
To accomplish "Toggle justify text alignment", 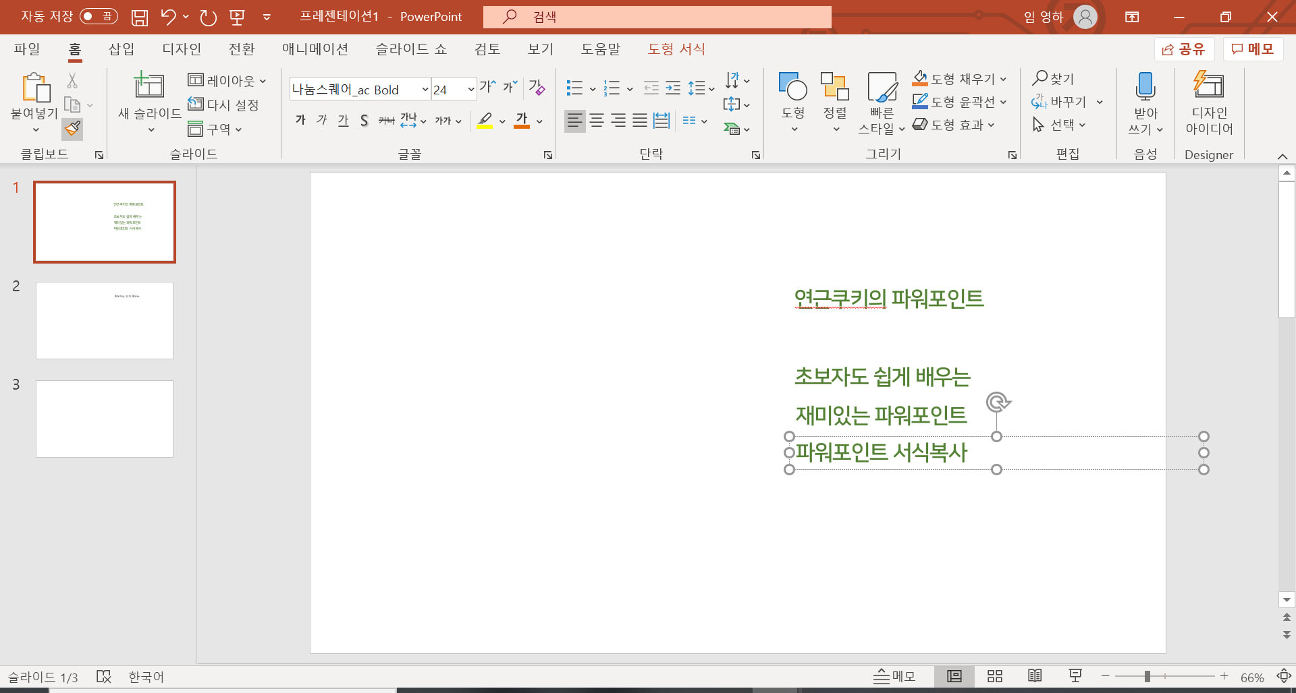I will coord(640,121).
